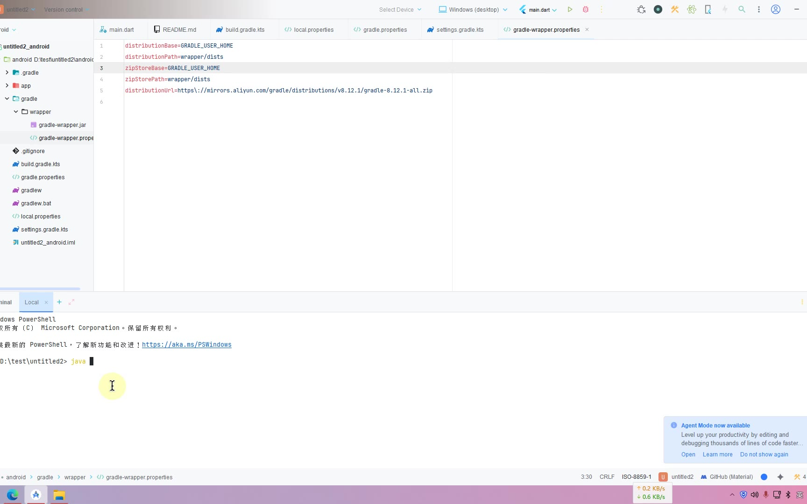Open the Device Manager phone icon
This screenshot has width=807, height=504.
pos(708,9)
